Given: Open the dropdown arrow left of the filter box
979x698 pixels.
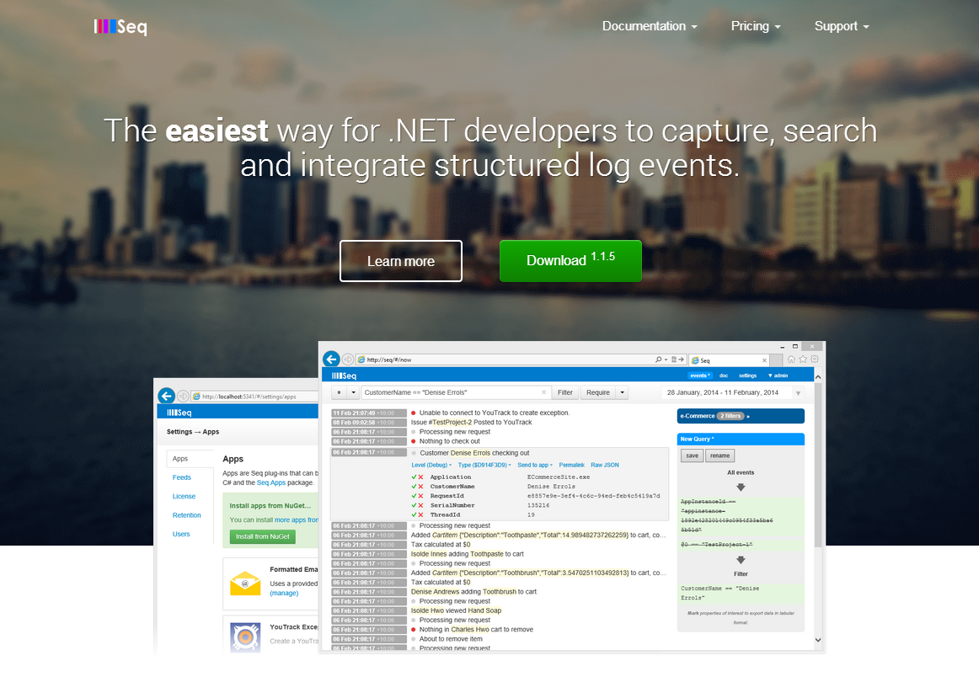Looking at the screenshot, I should pyautogui.click(x=353, y=392).
